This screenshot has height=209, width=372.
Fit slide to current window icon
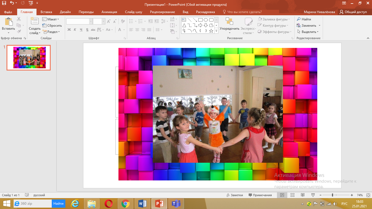pos(368,195)
